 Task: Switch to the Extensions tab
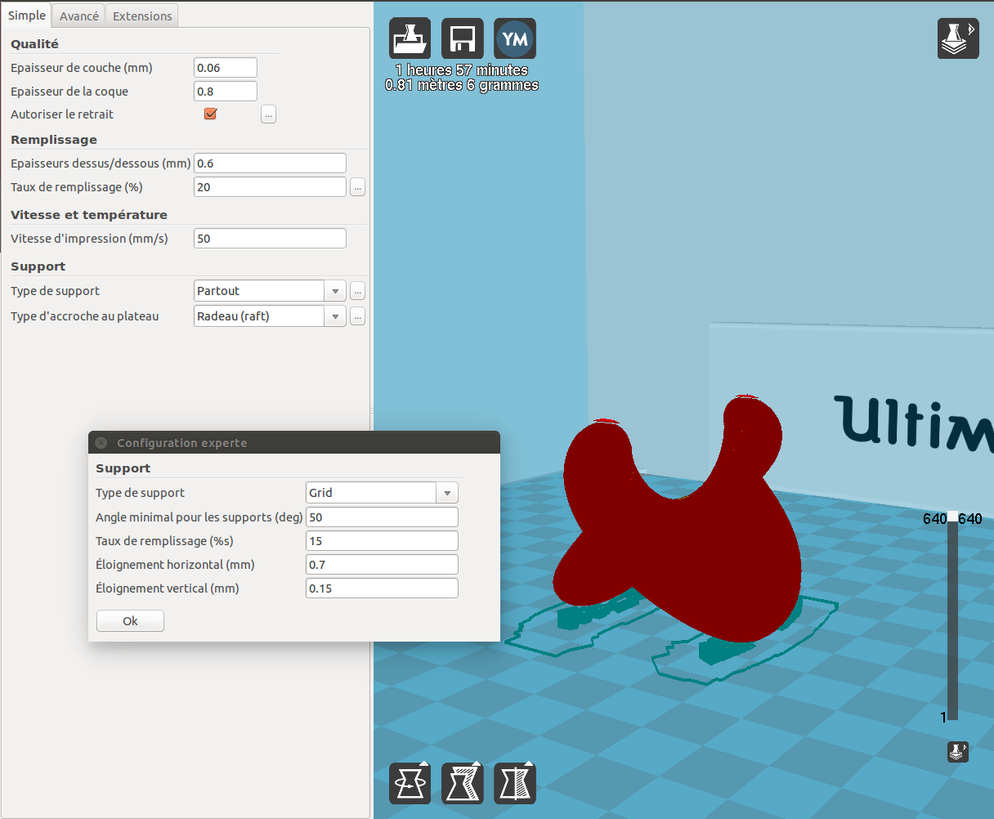pos(142,16)
